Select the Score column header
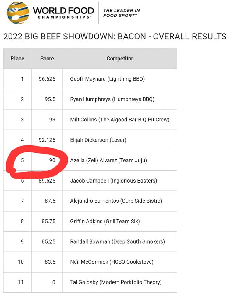The width and height of the screenshot is (234, 293). (47, 59)
